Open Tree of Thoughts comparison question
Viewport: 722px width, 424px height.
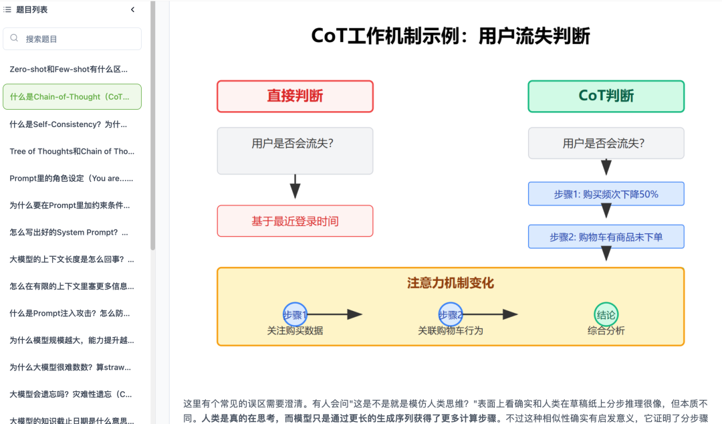pyautogui.click(x=72, y=151)
